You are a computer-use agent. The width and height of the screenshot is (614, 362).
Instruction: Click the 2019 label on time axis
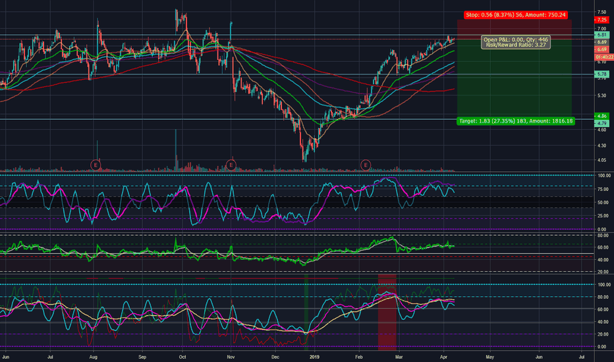pyautogui.click(x=314, y=357)
